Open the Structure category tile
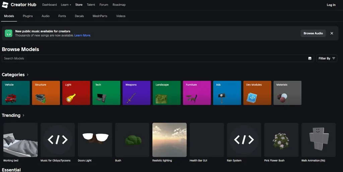The image size is (343, 172). (46, 93)
